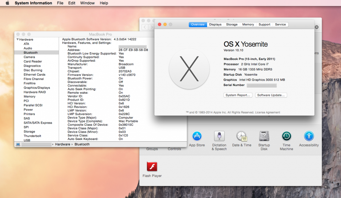Select Parallel SCSI in the sidebar
Image resolution: width=341 pixels, height=198 pixels.
(x=33, y=105)
